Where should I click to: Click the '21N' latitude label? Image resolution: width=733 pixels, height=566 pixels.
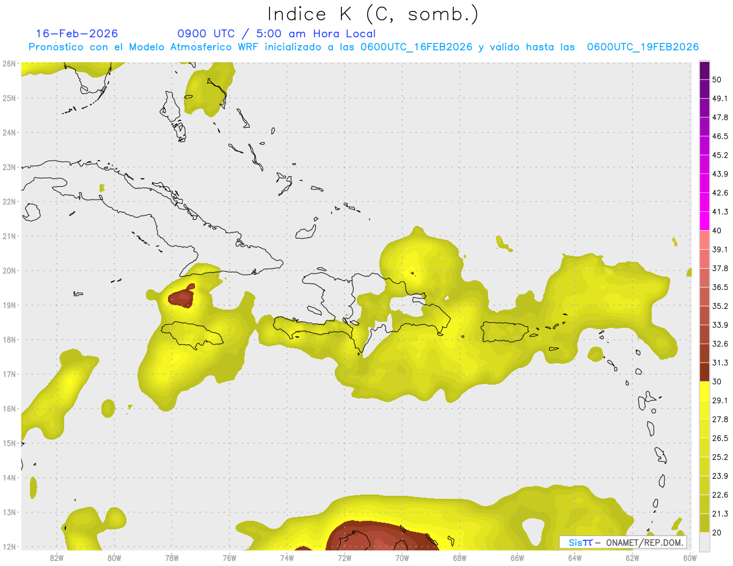[9, 236]
